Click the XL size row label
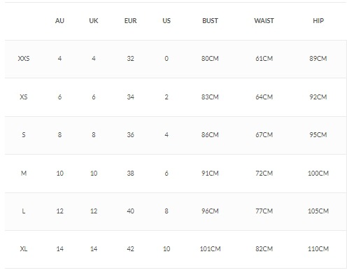The width and height of the screenshot is (349, 275). [x=24, y=249]
